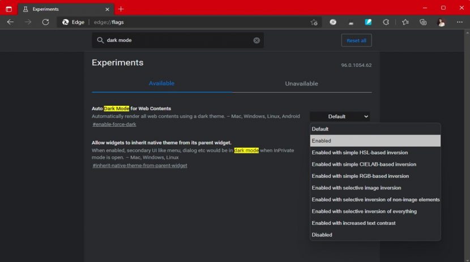Select the Default option in list
This screenshot has width=470, height=262.
pos(375,129)
